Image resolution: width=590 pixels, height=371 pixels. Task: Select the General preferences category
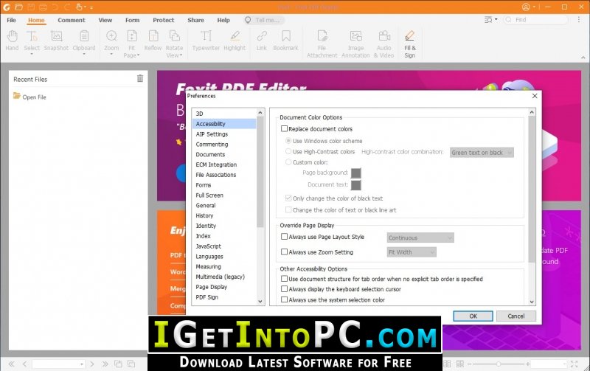click(x=224, y=206)
